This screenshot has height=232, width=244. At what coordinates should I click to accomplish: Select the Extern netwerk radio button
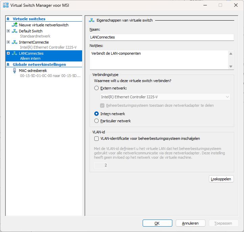coord(96,88)
